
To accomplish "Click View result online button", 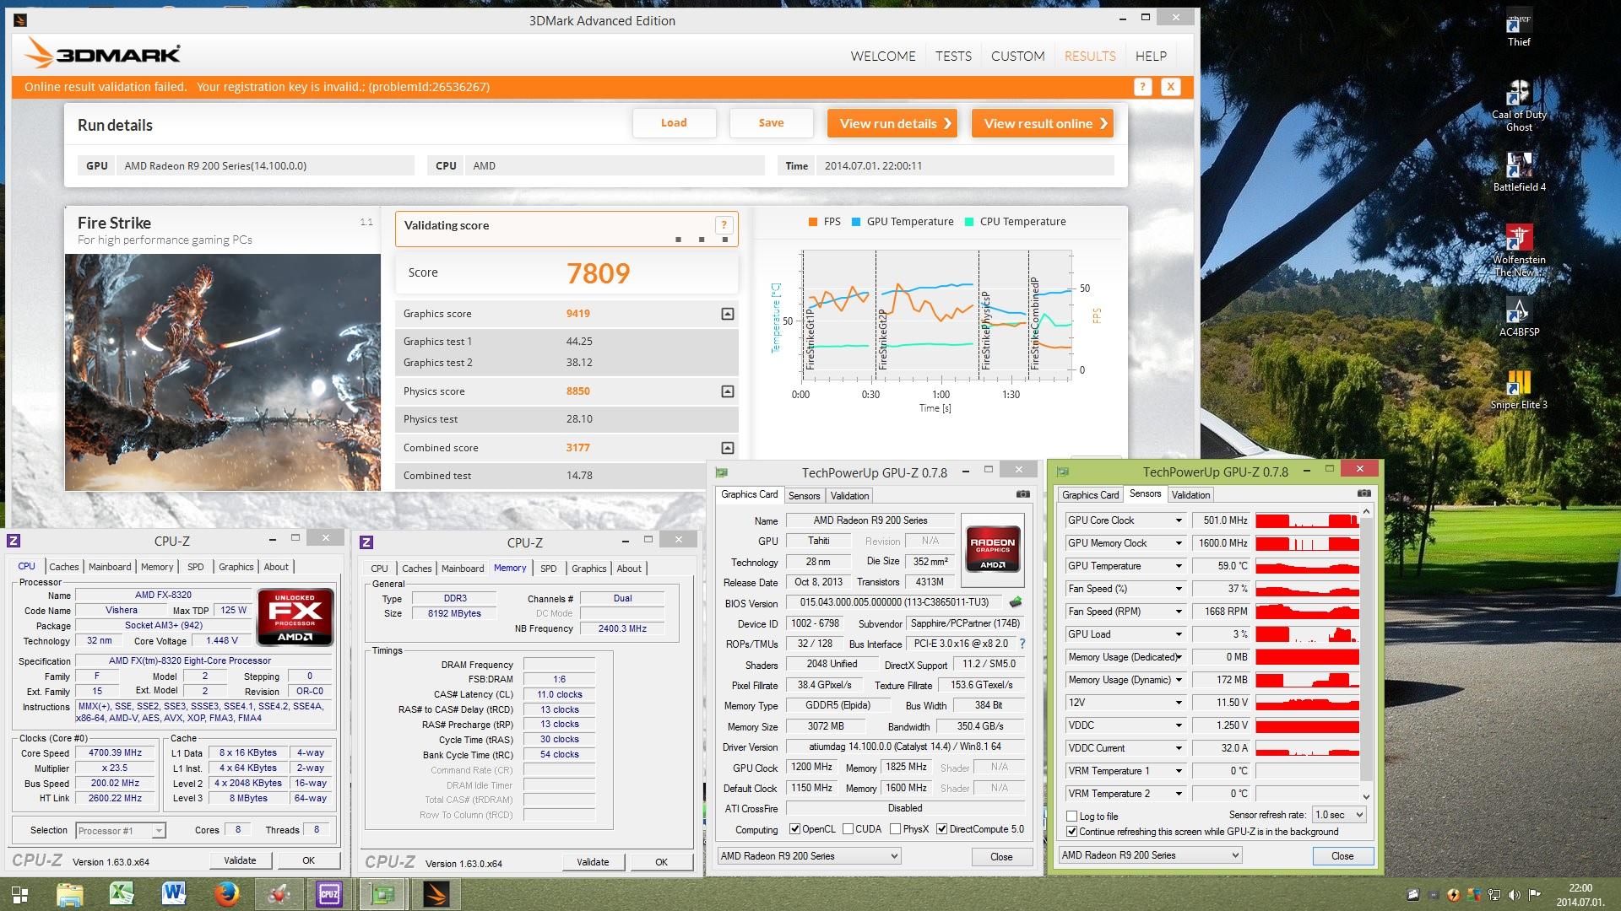I will [1043, 123].
